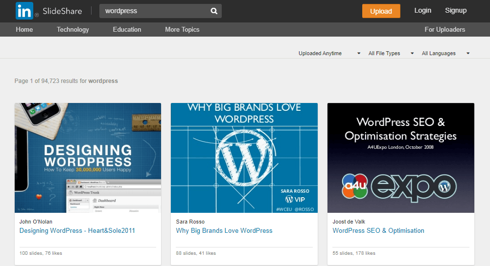Expand the Uploaded Anytime dropdown
Viewport: 490px width, 266px height.
[329, 53]
